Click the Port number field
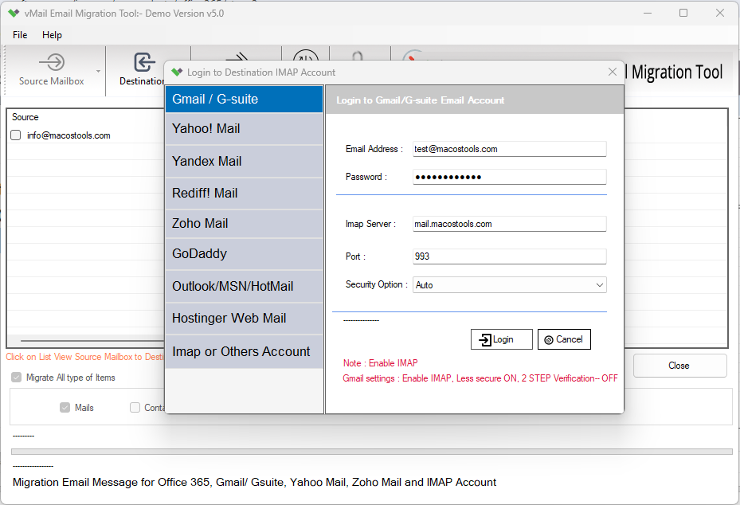 tap(509, 256)
